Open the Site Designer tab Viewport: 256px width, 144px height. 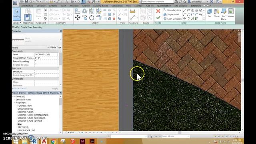[x=181, y=6]
